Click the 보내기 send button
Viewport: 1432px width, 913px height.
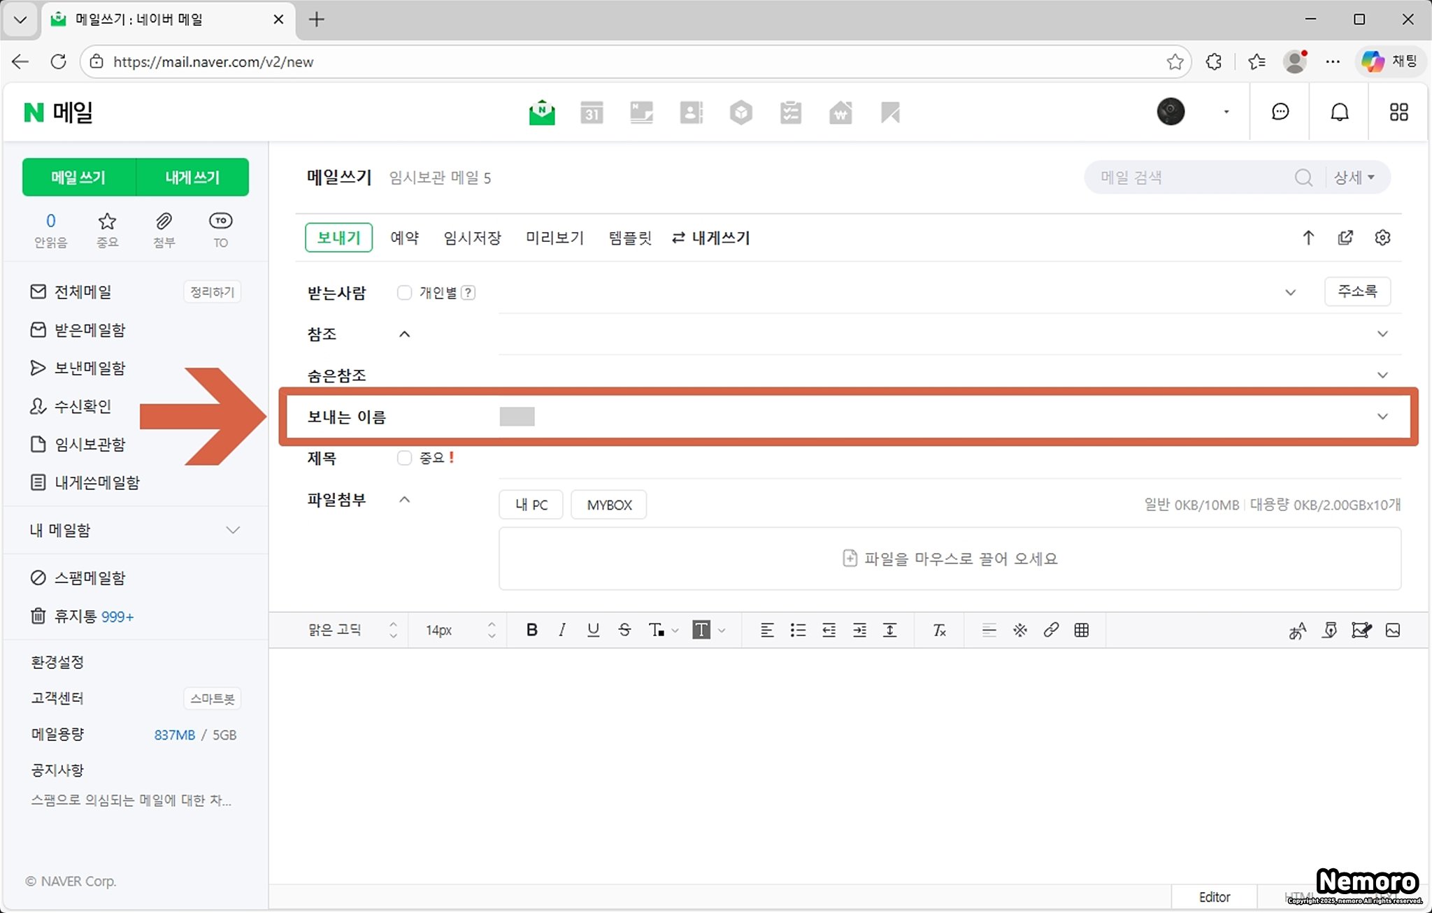[x=338, y=238]
